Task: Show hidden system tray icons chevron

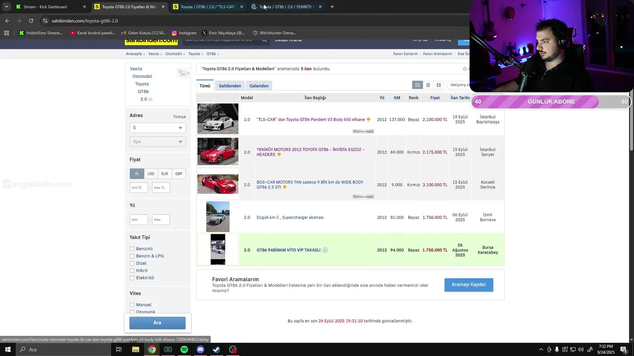Action: pos(541,350)
